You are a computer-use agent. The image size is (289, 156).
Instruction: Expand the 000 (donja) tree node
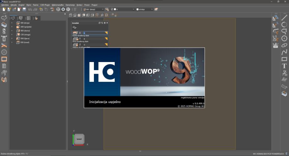(x=12, y=23)
